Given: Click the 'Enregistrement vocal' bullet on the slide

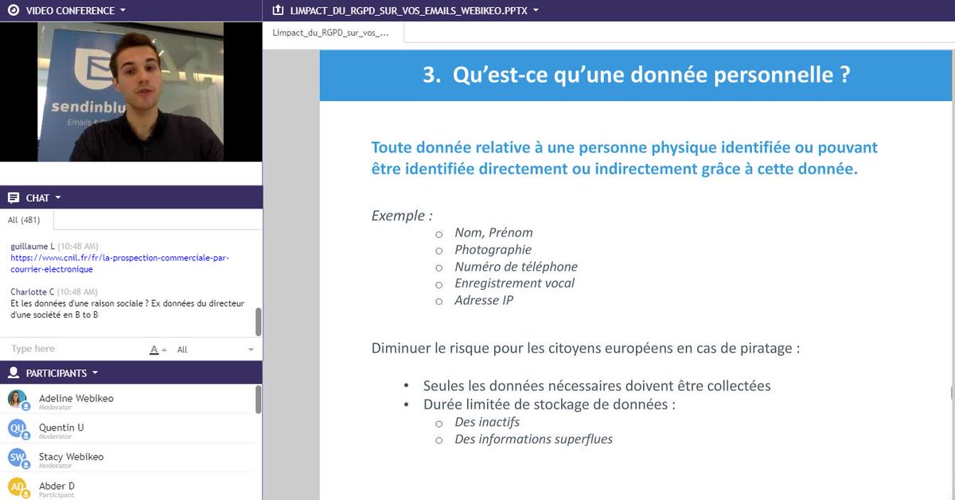Looking at the screenshot, I should coord(514,283).
